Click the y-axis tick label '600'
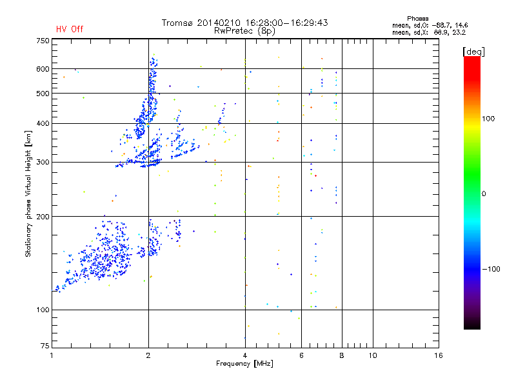The width and height of the screenshot is (516, 387). (x=43, y=69)
